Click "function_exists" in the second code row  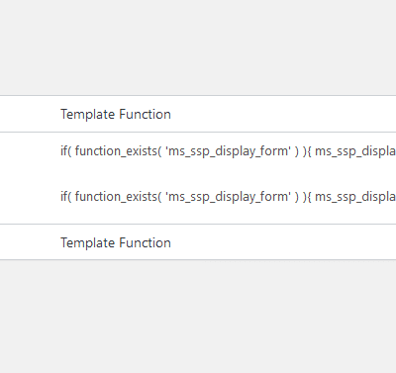click(x=116, y=197)
